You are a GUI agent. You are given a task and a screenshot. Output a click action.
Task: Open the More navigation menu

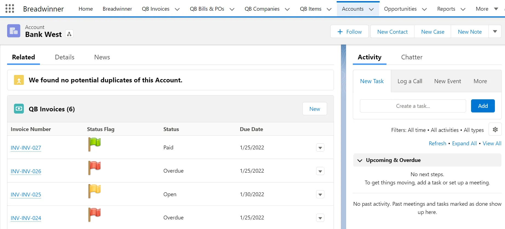487,9
